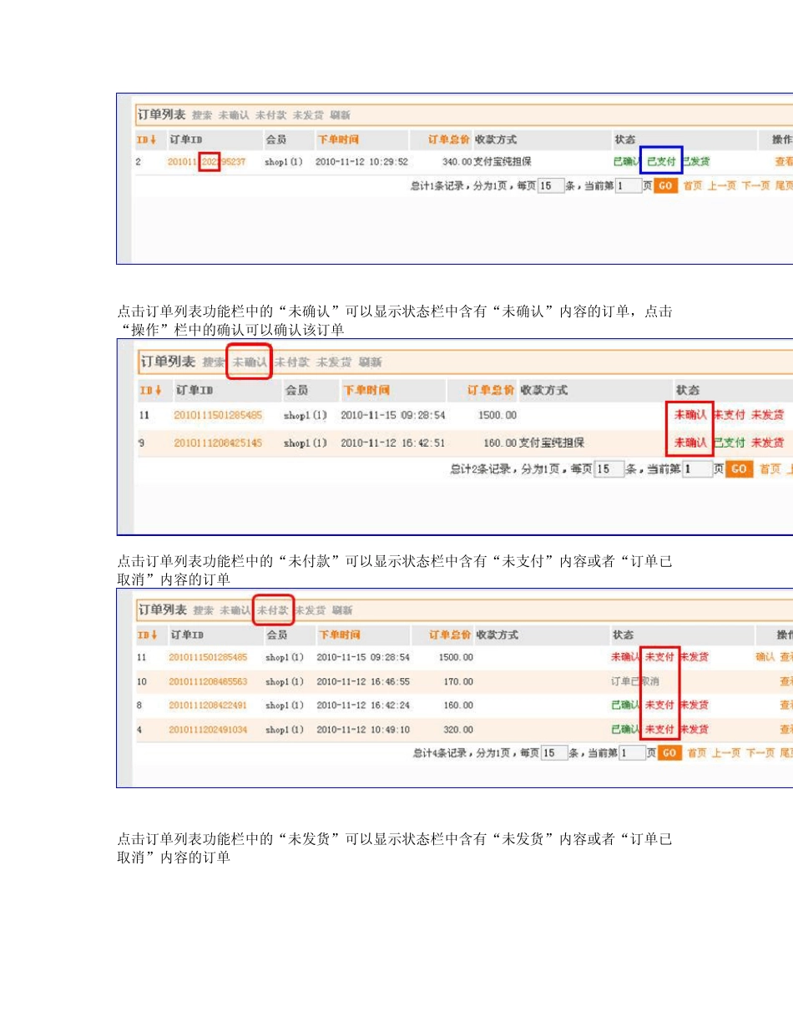Go to 上一页 in the four-record list
The width and height of the screenshot is (793, 1027).
(726, 754)
